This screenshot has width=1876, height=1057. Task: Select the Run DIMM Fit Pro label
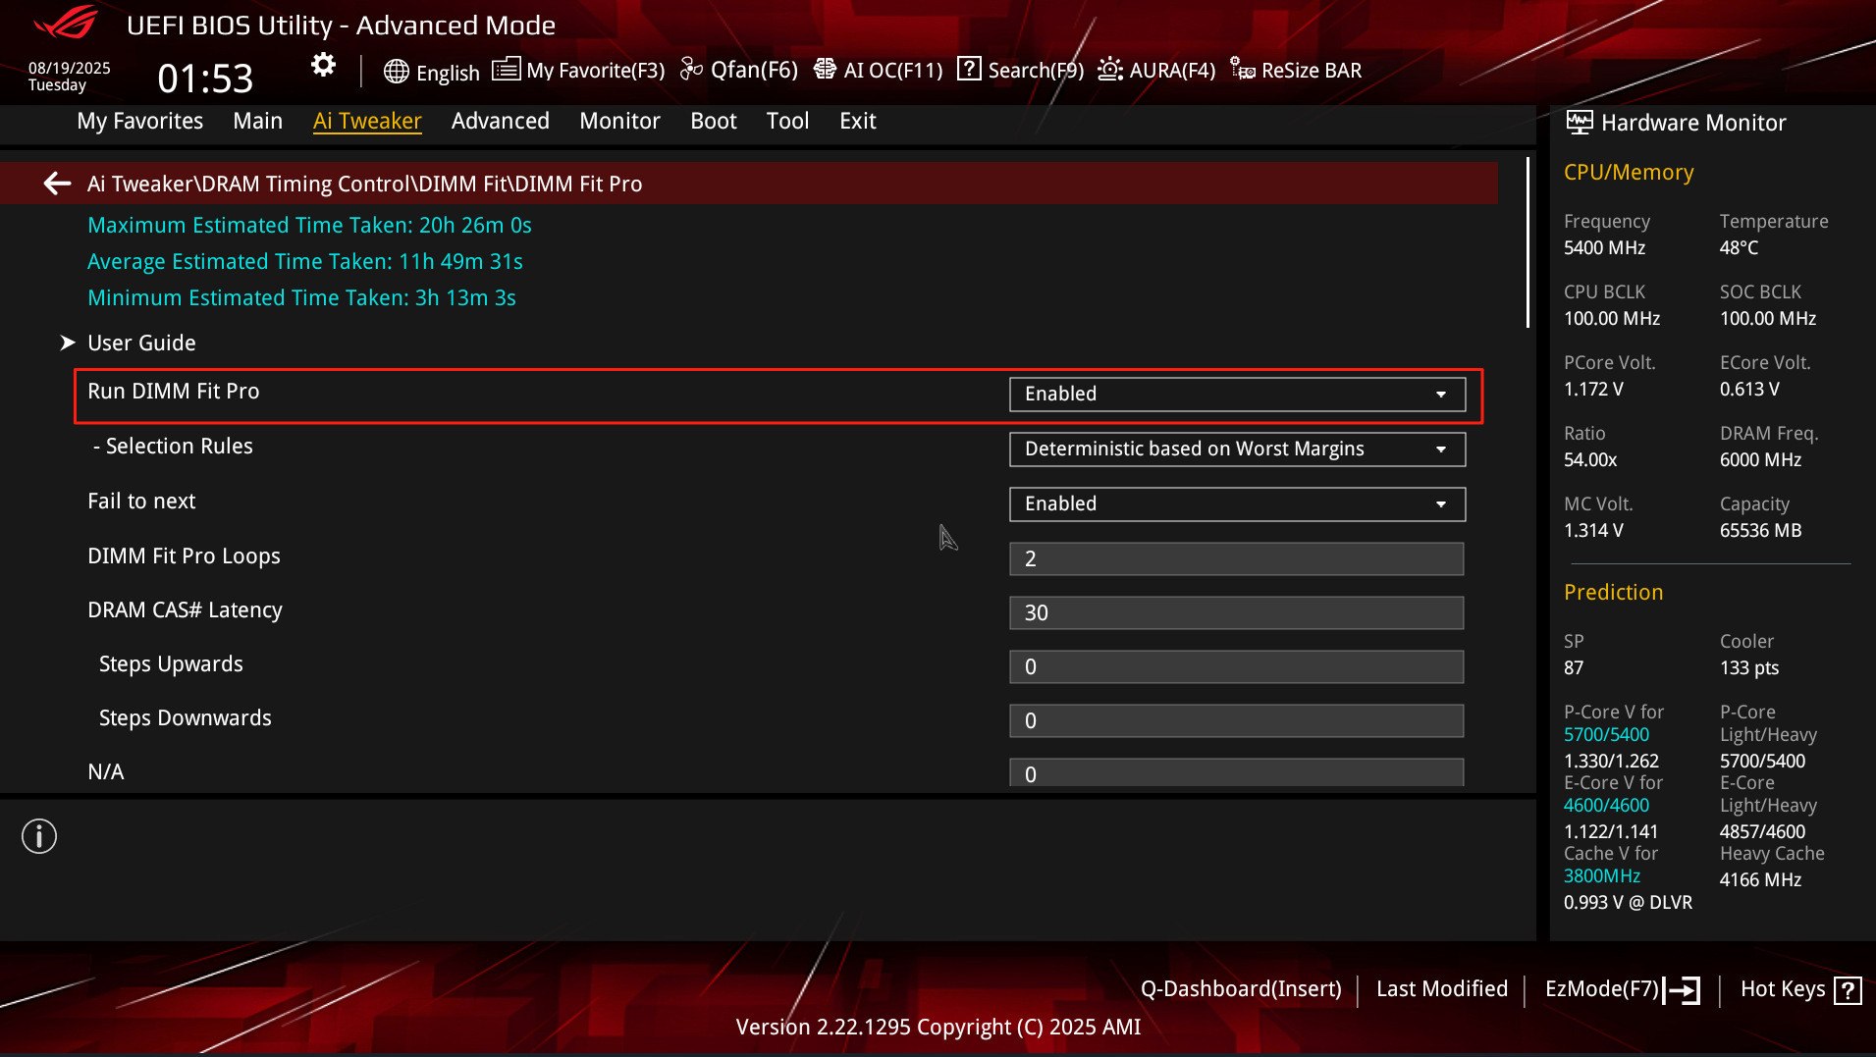pos(174,391)
